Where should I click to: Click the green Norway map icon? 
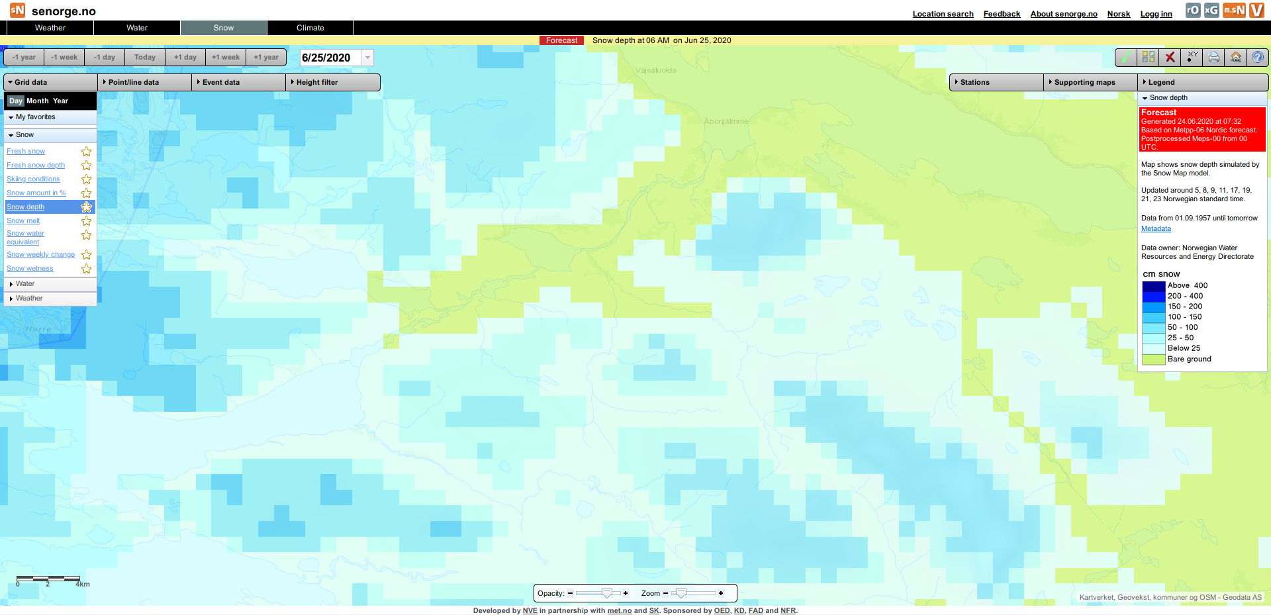pyautogui.click(x=1126, y=58)
